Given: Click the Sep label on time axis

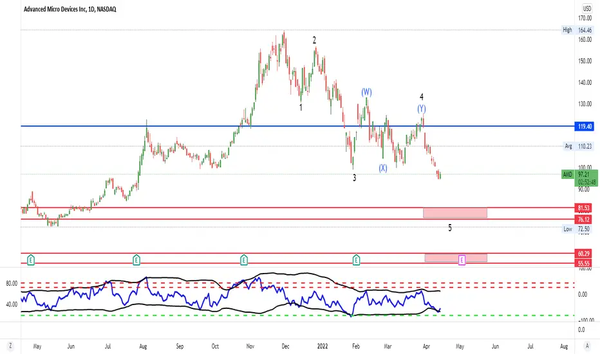Looking at the screenshot, I should (180, 346).
